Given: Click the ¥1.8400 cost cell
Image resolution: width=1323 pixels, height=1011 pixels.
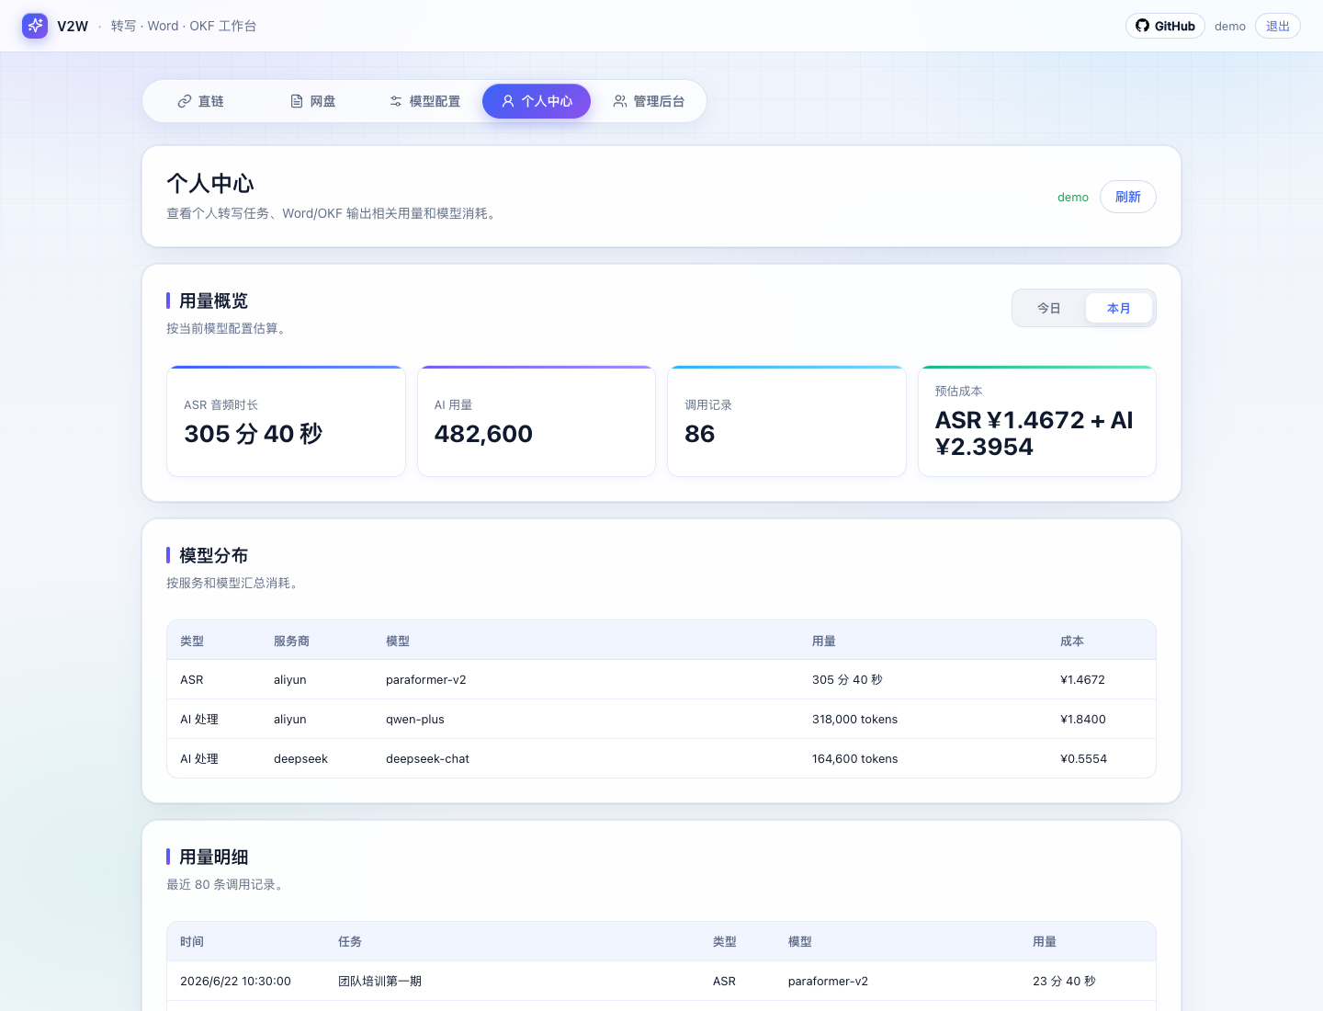Looking at the screenshot, I should pyautogui.click(x=1083, y=720).
